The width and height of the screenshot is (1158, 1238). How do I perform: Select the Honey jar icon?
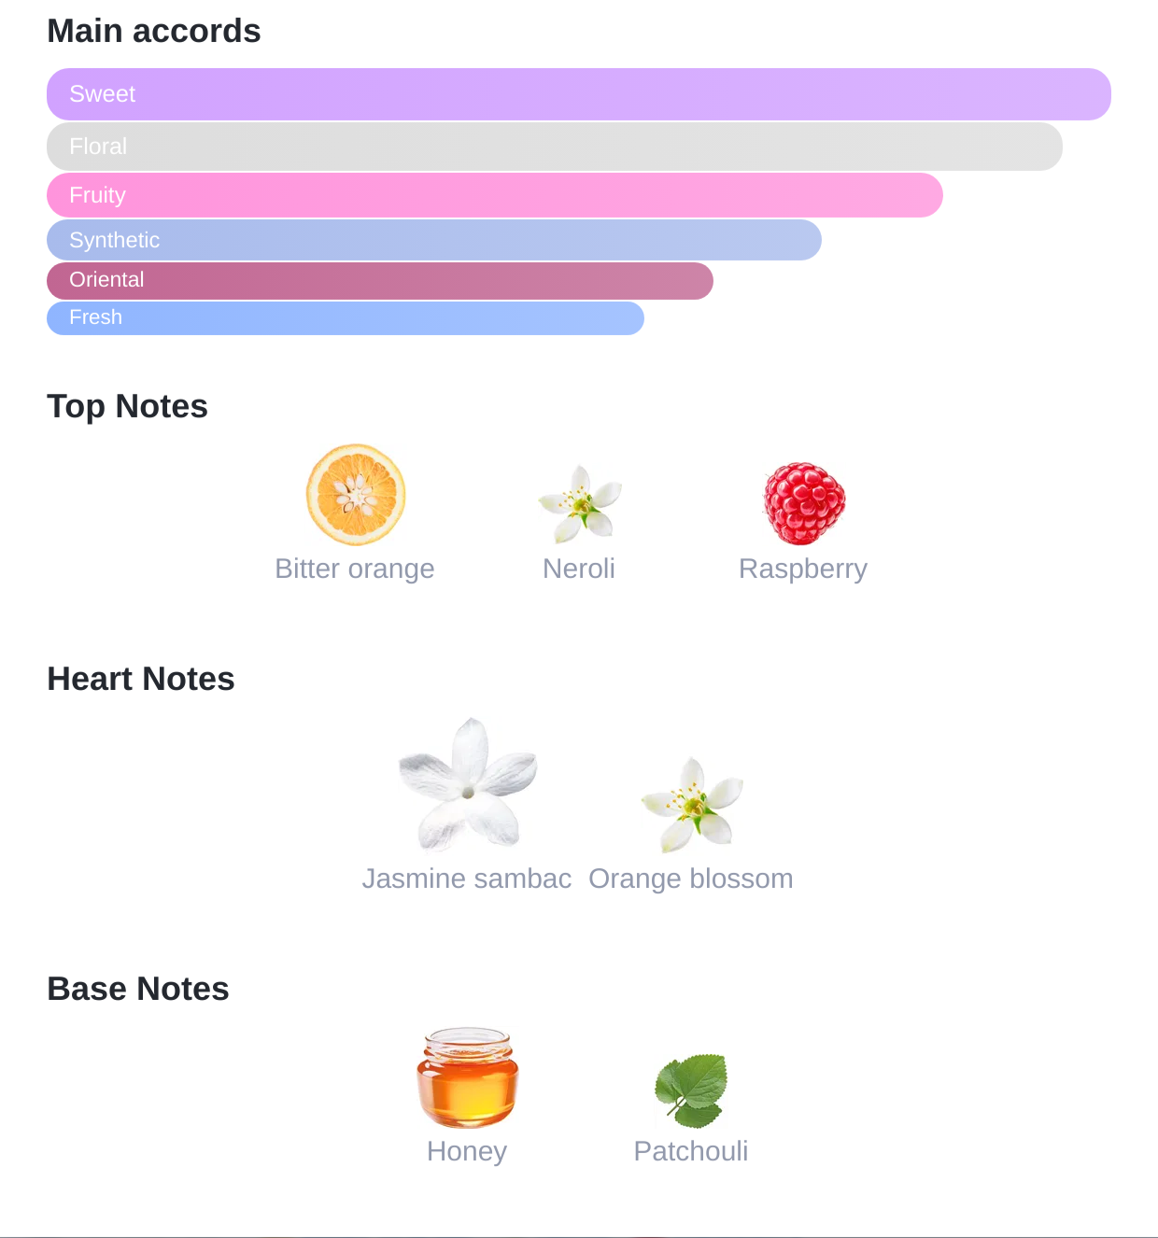coord(467,1078)
